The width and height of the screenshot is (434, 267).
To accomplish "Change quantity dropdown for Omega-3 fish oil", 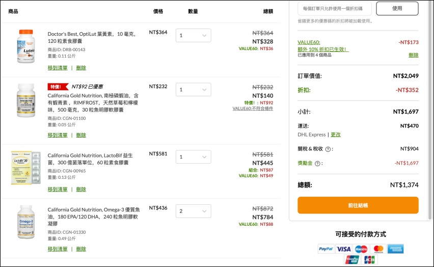I will (x=193, y=211).
